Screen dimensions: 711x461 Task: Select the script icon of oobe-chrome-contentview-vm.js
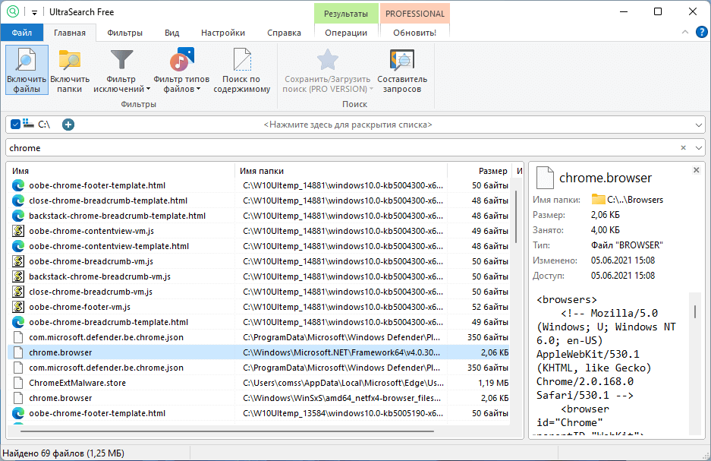click(17, 231)
